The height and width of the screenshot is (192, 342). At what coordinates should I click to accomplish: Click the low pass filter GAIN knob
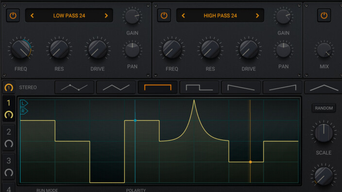coord(132,16)
